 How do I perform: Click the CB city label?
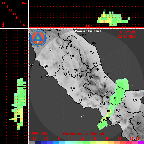(x=116, y=98)
